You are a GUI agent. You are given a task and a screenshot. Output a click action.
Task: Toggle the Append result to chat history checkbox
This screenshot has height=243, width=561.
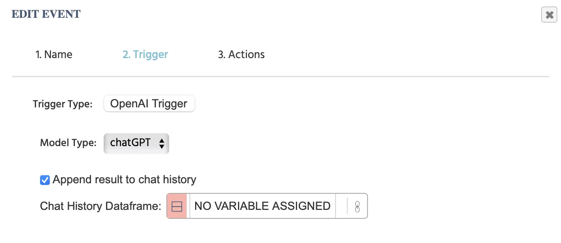tap(45, 180)
